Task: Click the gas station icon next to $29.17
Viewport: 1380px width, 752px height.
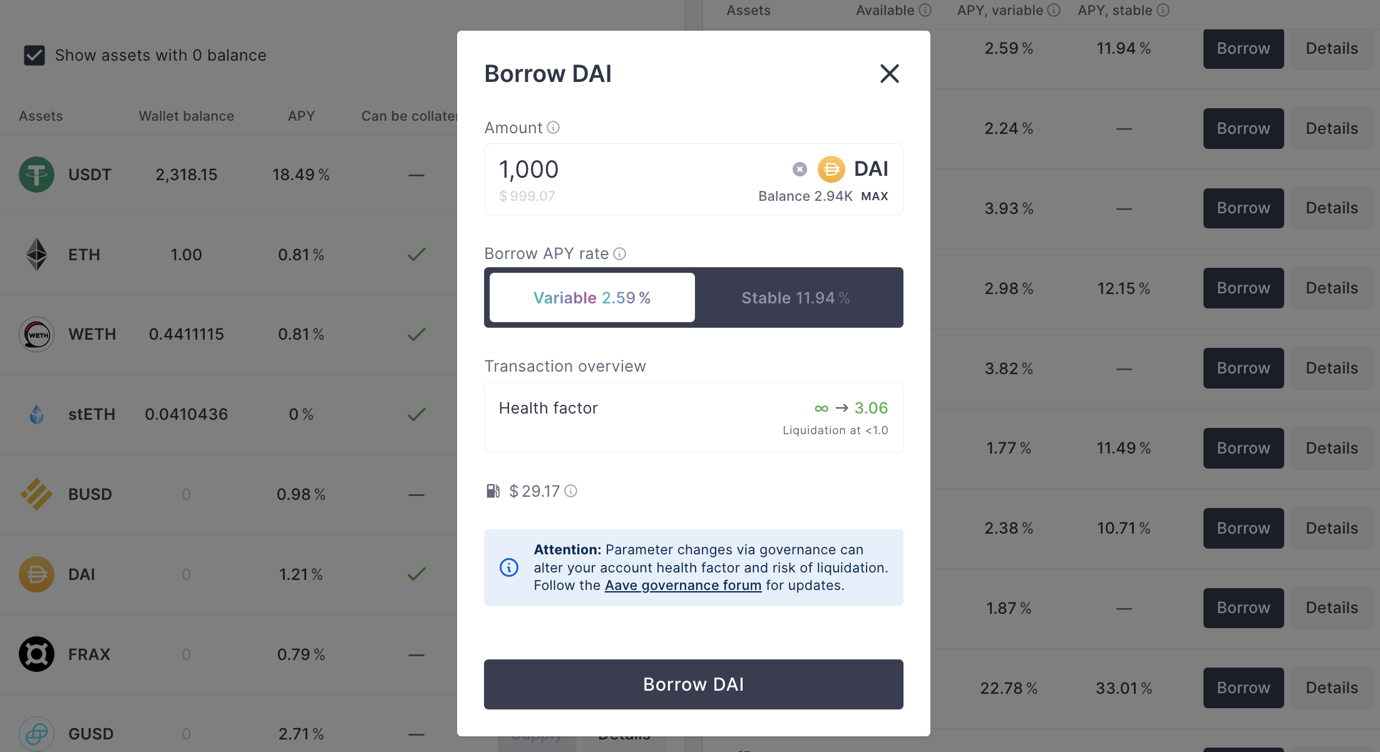Action: pos(493,491)
